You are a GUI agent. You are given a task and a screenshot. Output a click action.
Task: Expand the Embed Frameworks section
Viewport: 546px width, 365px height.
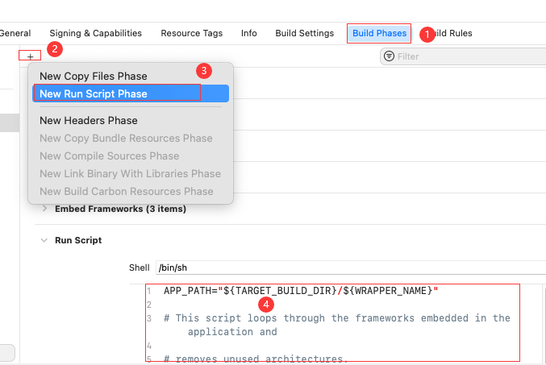[x=44, y=209]
